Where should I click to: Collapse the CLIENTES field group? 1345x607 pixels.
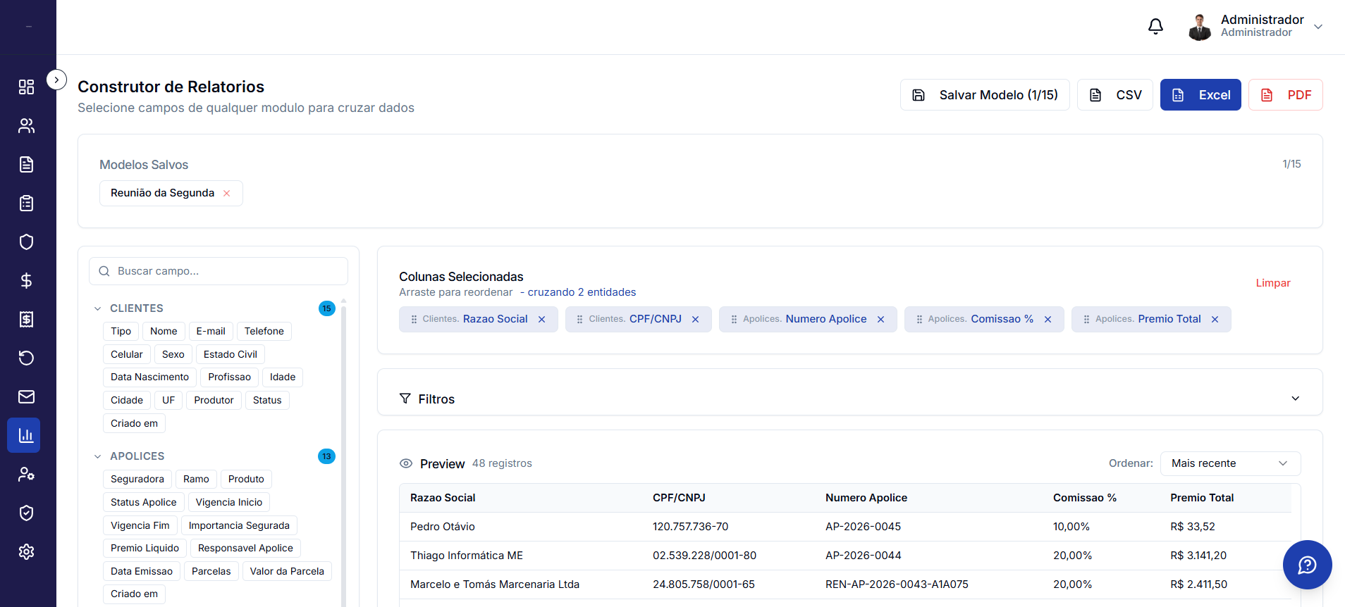click(97, 308)
